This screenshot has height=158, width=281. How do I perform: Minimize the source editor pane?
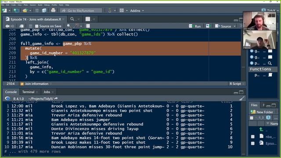coord(236,20)
